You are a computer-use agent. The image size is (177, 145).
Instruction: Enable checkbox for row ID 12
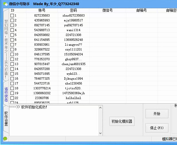(x=12, y=59)
